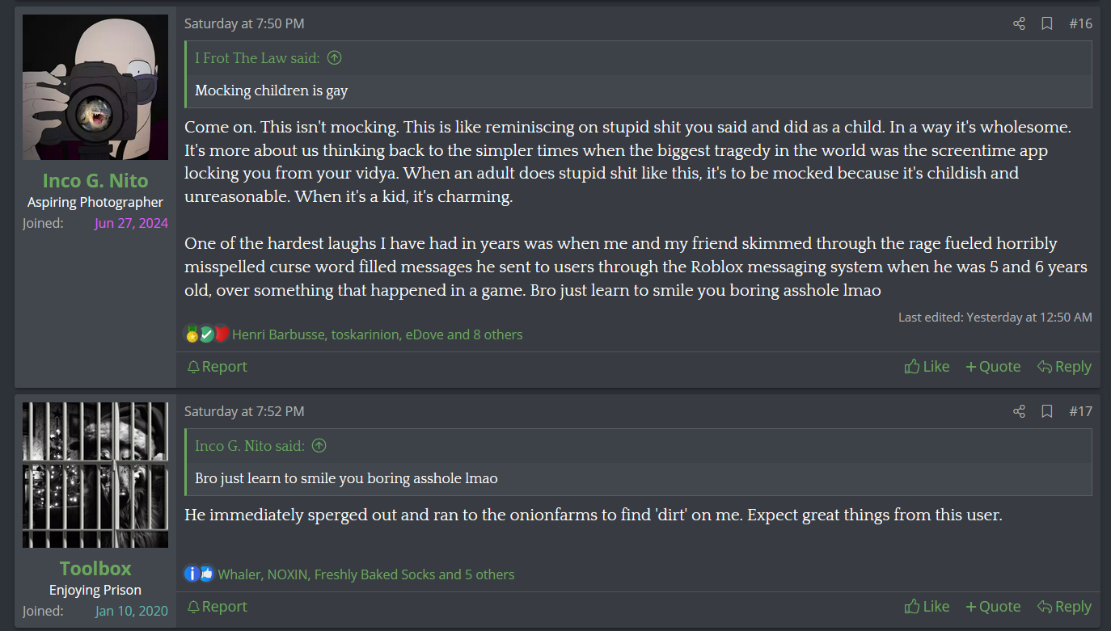Open Toolbox's prison bars avatar
This screenshot has height=631, width=1111.
click(95, 475)
